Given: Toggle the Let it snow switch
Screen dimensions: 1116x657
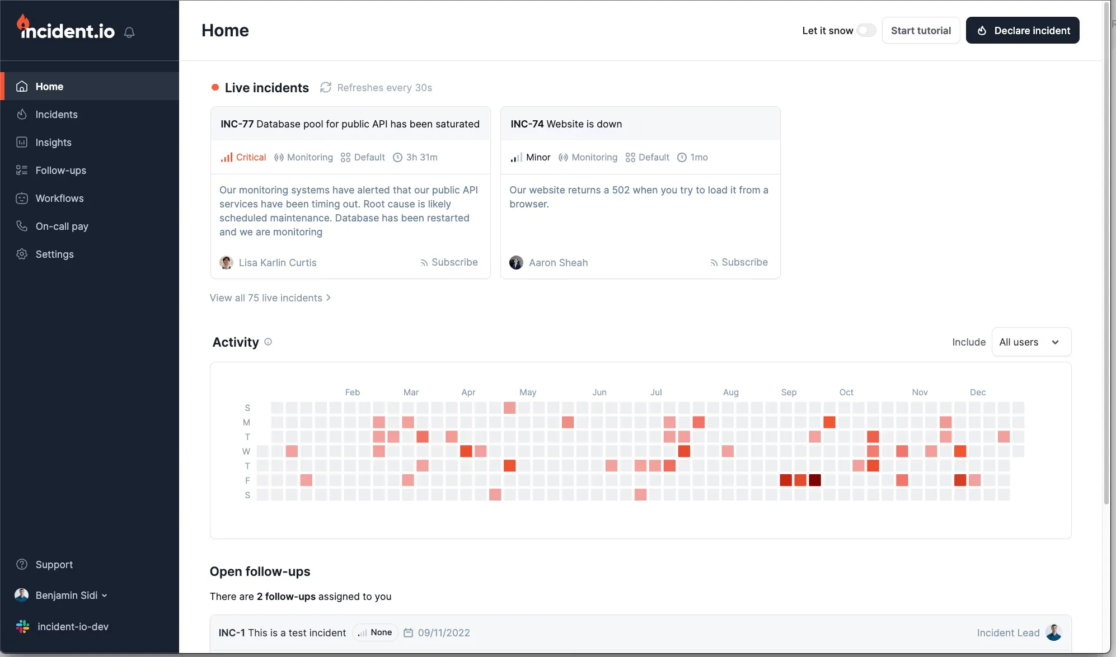Looking at the screenshot, I should point(866,30).
